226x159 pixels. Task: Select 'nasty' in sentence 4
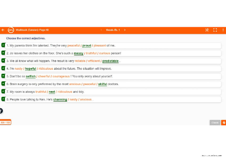click(x=18, y=68)
